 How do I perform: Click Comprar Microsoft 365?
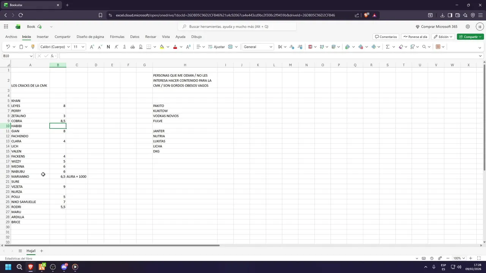(436, 27)
